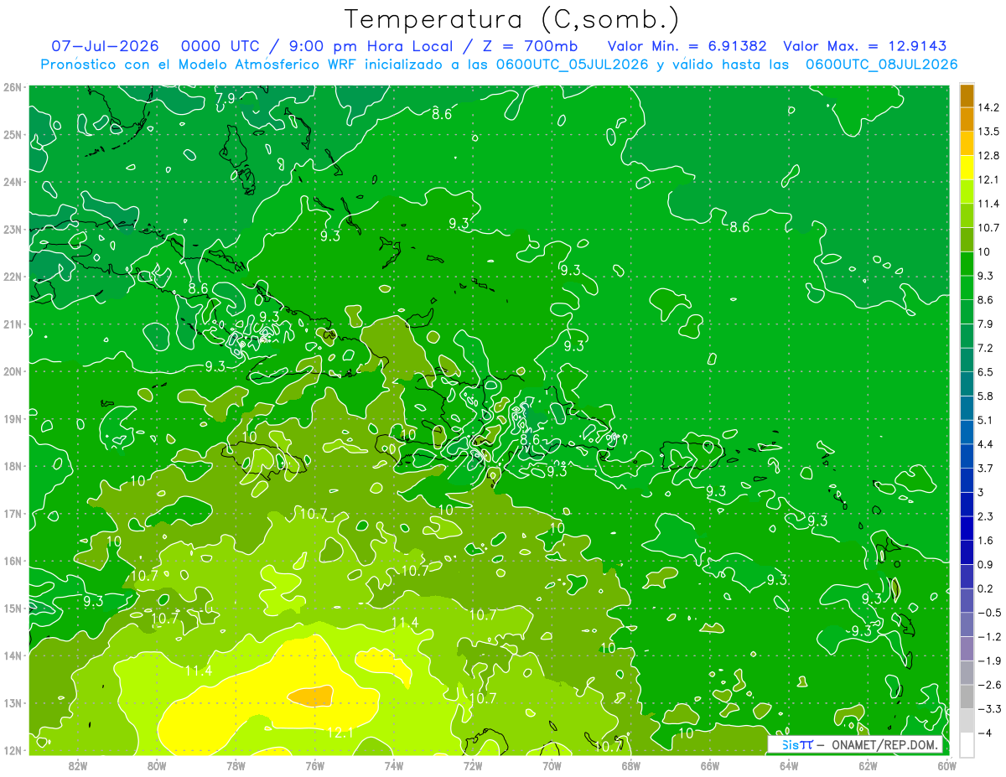The width and height of the screenshot is (1006, 777).
Task: Click legend value "-0.5"
Action: (x=988, y=612)
